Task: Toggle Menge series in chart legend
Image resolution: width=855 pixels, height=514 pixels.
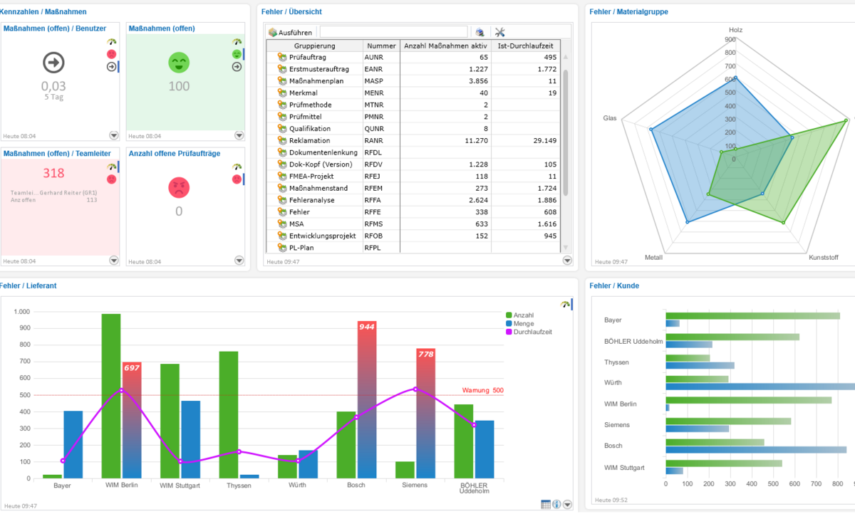Action: point(524,323)
